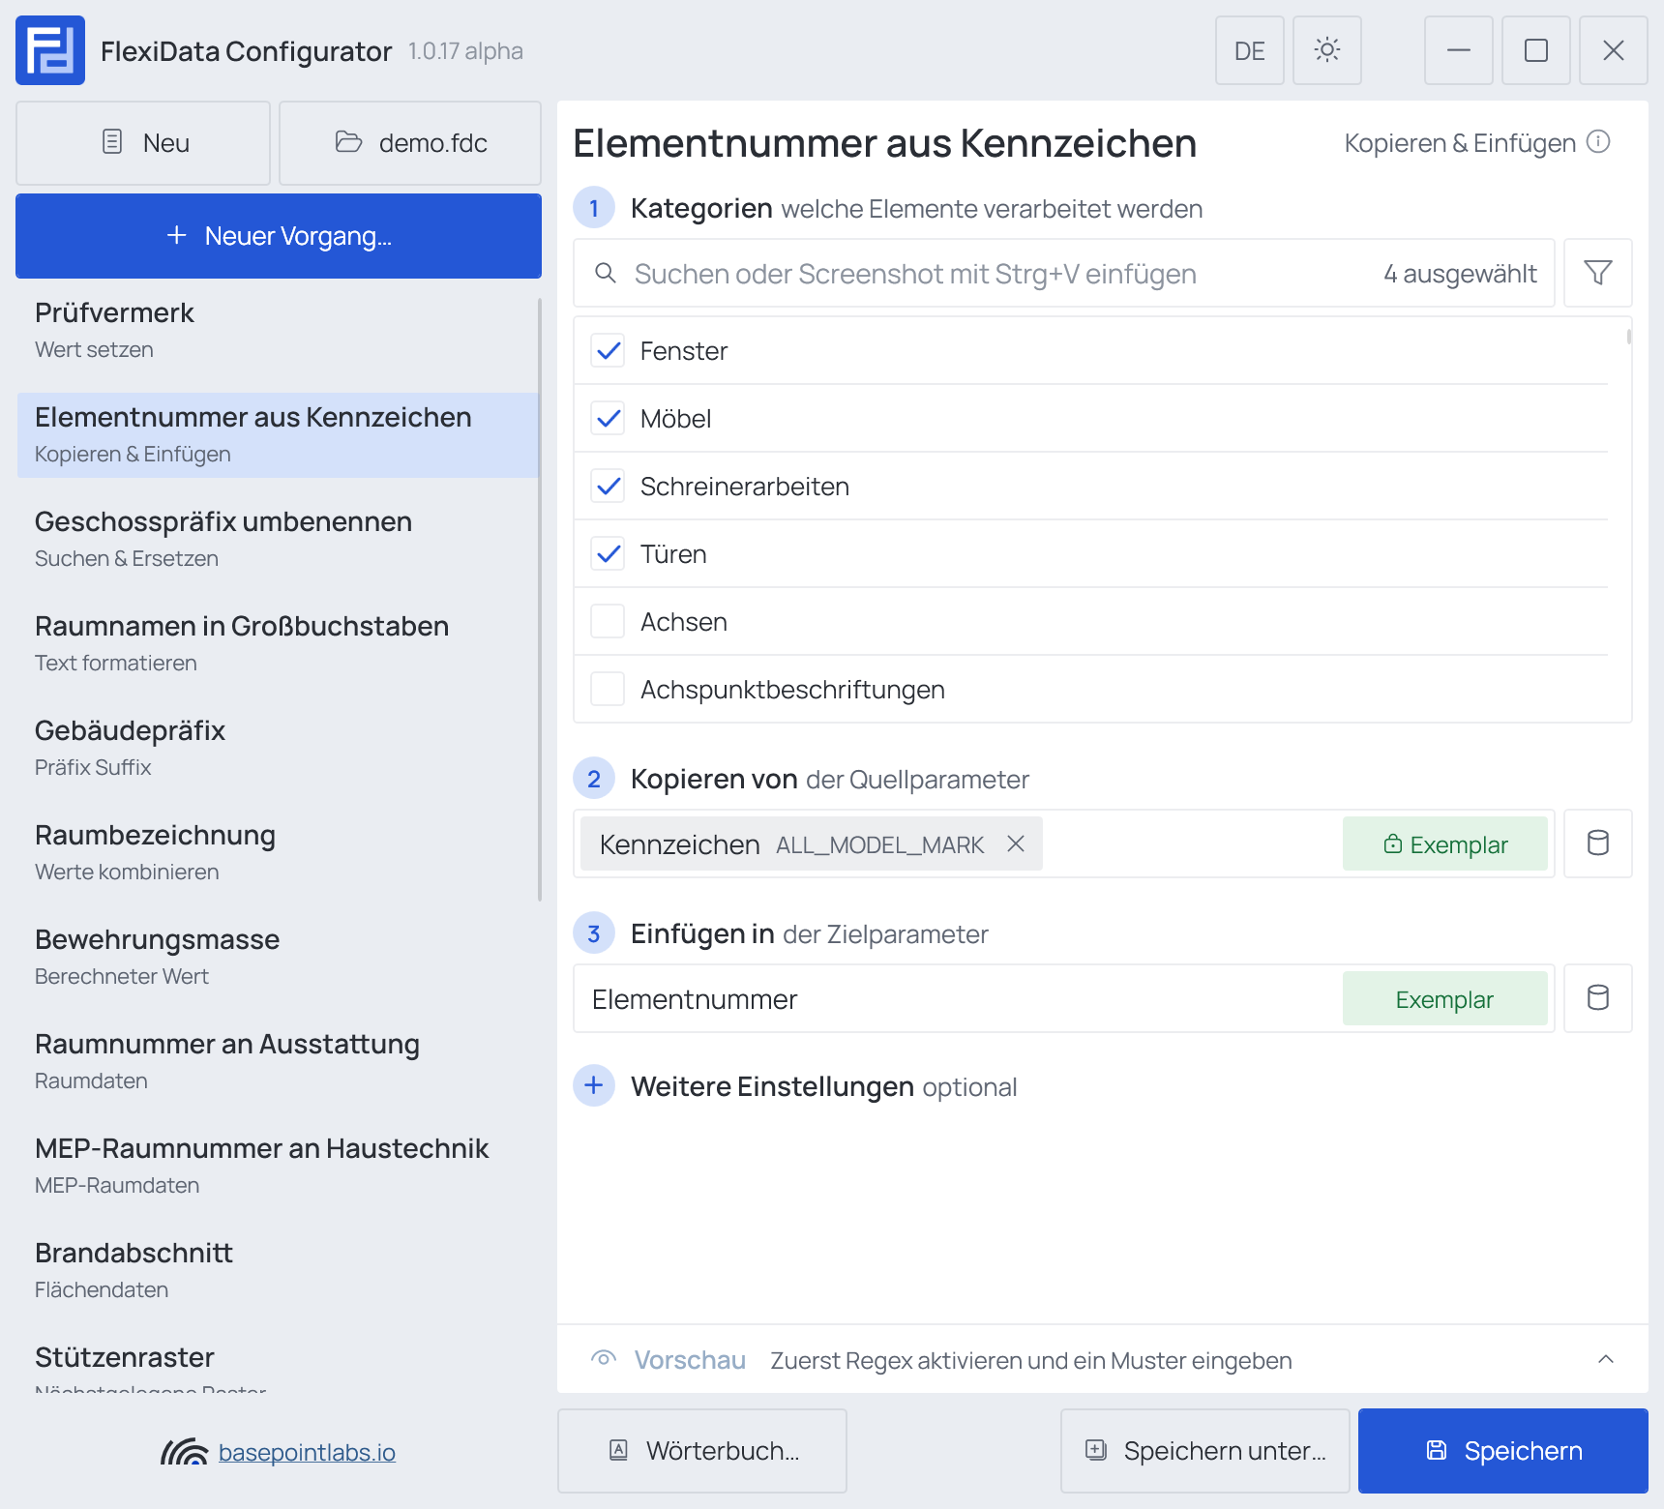Collapse the Vorschau panel chevron
Viewport: 1664px width, 1509px height.
1606,1359
